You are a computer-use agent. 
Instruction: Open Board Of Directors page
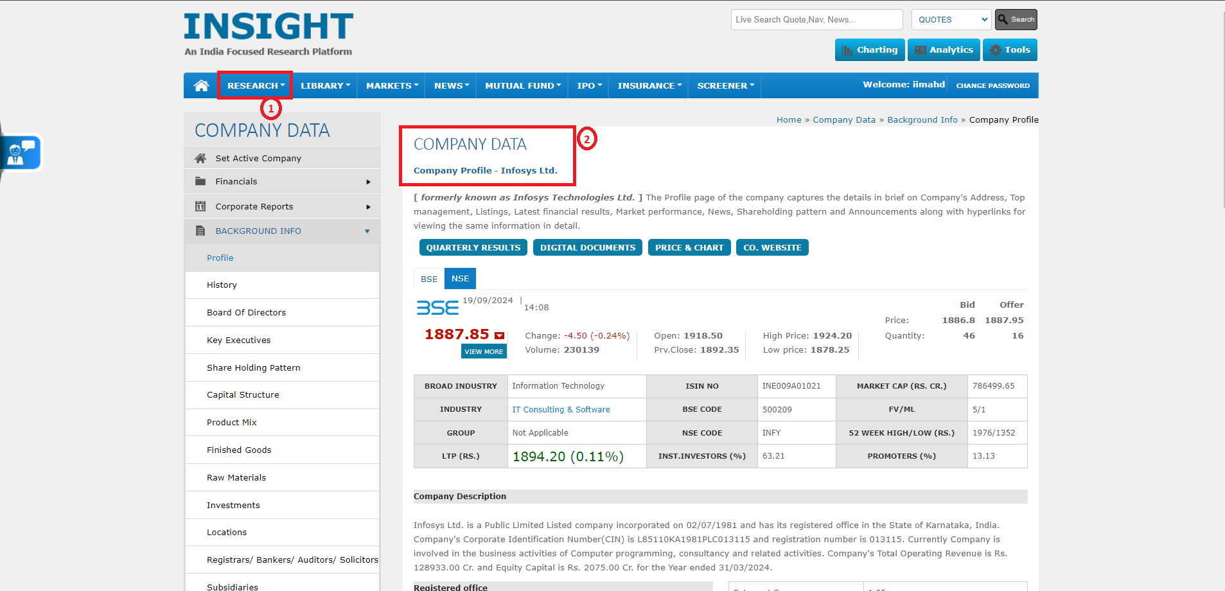282,312
